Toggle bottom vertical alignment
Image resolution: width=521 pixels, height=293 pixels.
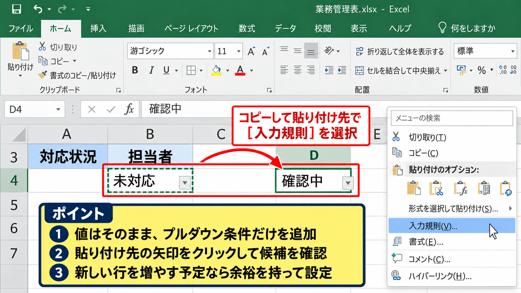click(311, 51)
